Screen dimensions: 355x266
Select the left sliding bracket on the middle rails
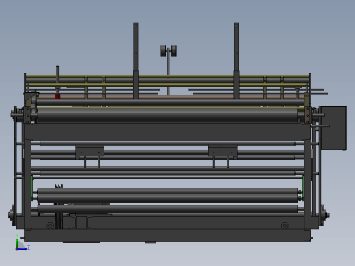[x=90, y=151]
